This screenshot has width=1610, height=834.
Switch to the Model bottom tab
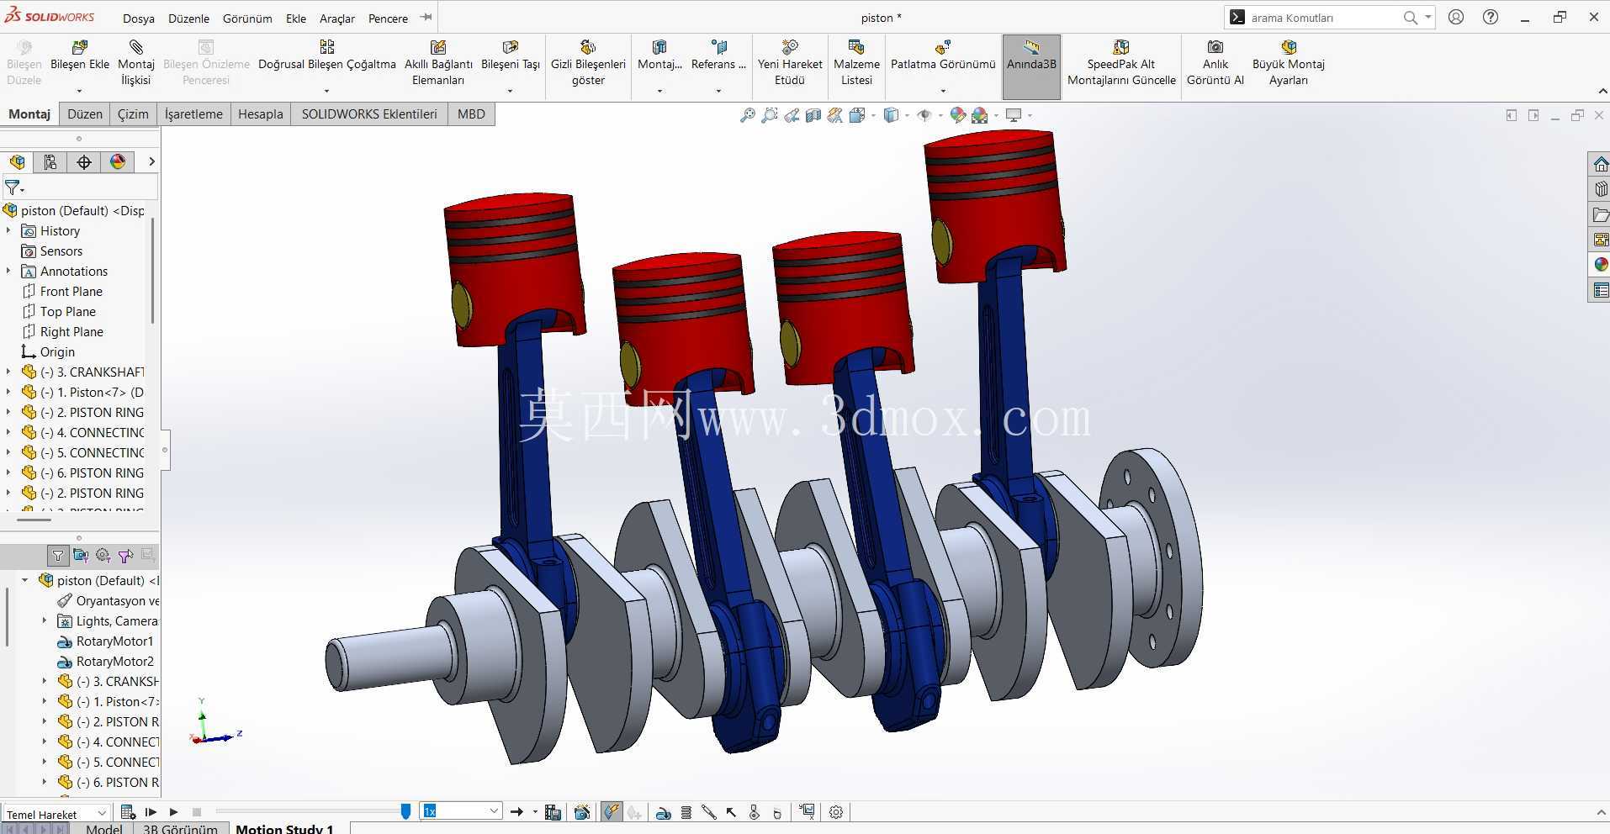click(104, 828)
